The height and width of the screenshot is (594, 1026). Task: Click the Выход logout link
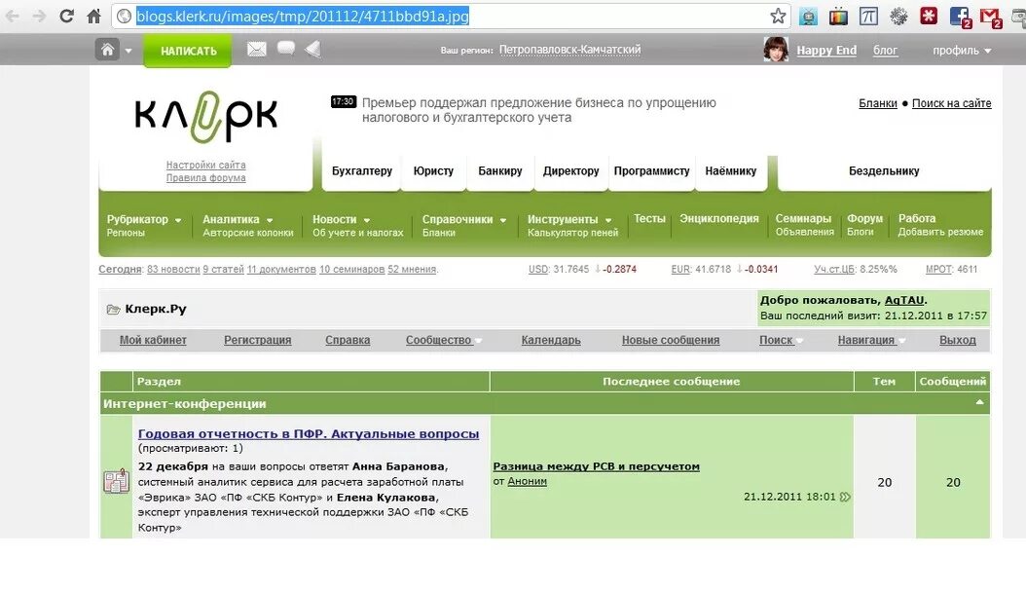pyautogui.click(x=957, y=341)
